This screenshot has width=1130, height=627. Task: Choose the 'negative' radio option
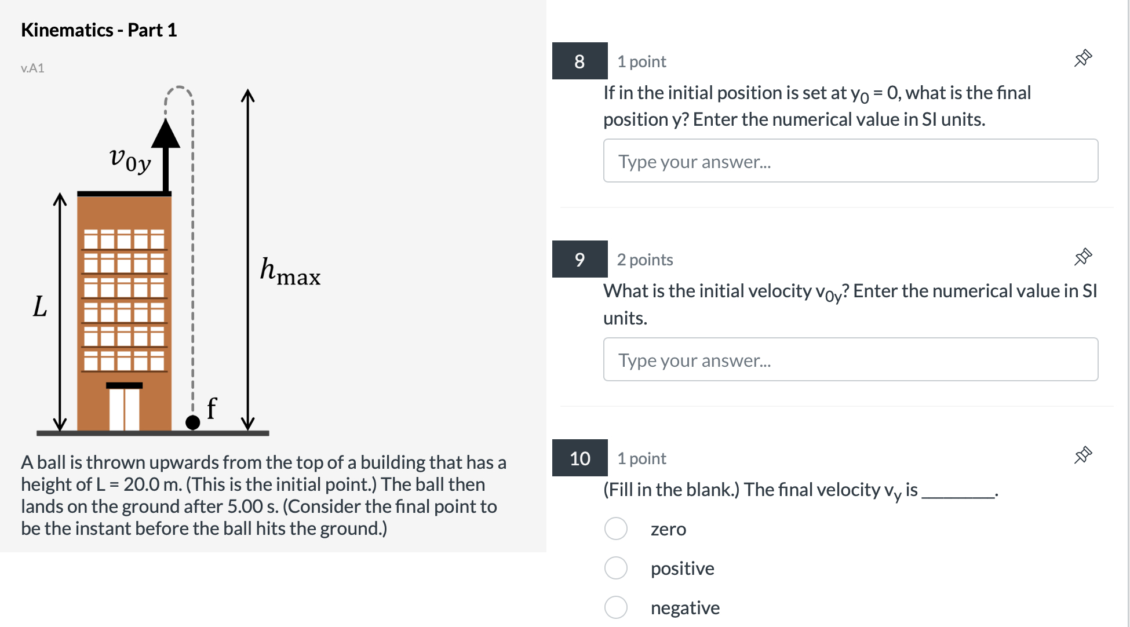click(x=615, y=607)
